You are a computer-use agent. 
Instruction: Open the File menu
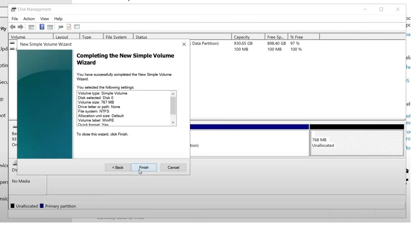point(15,19)
